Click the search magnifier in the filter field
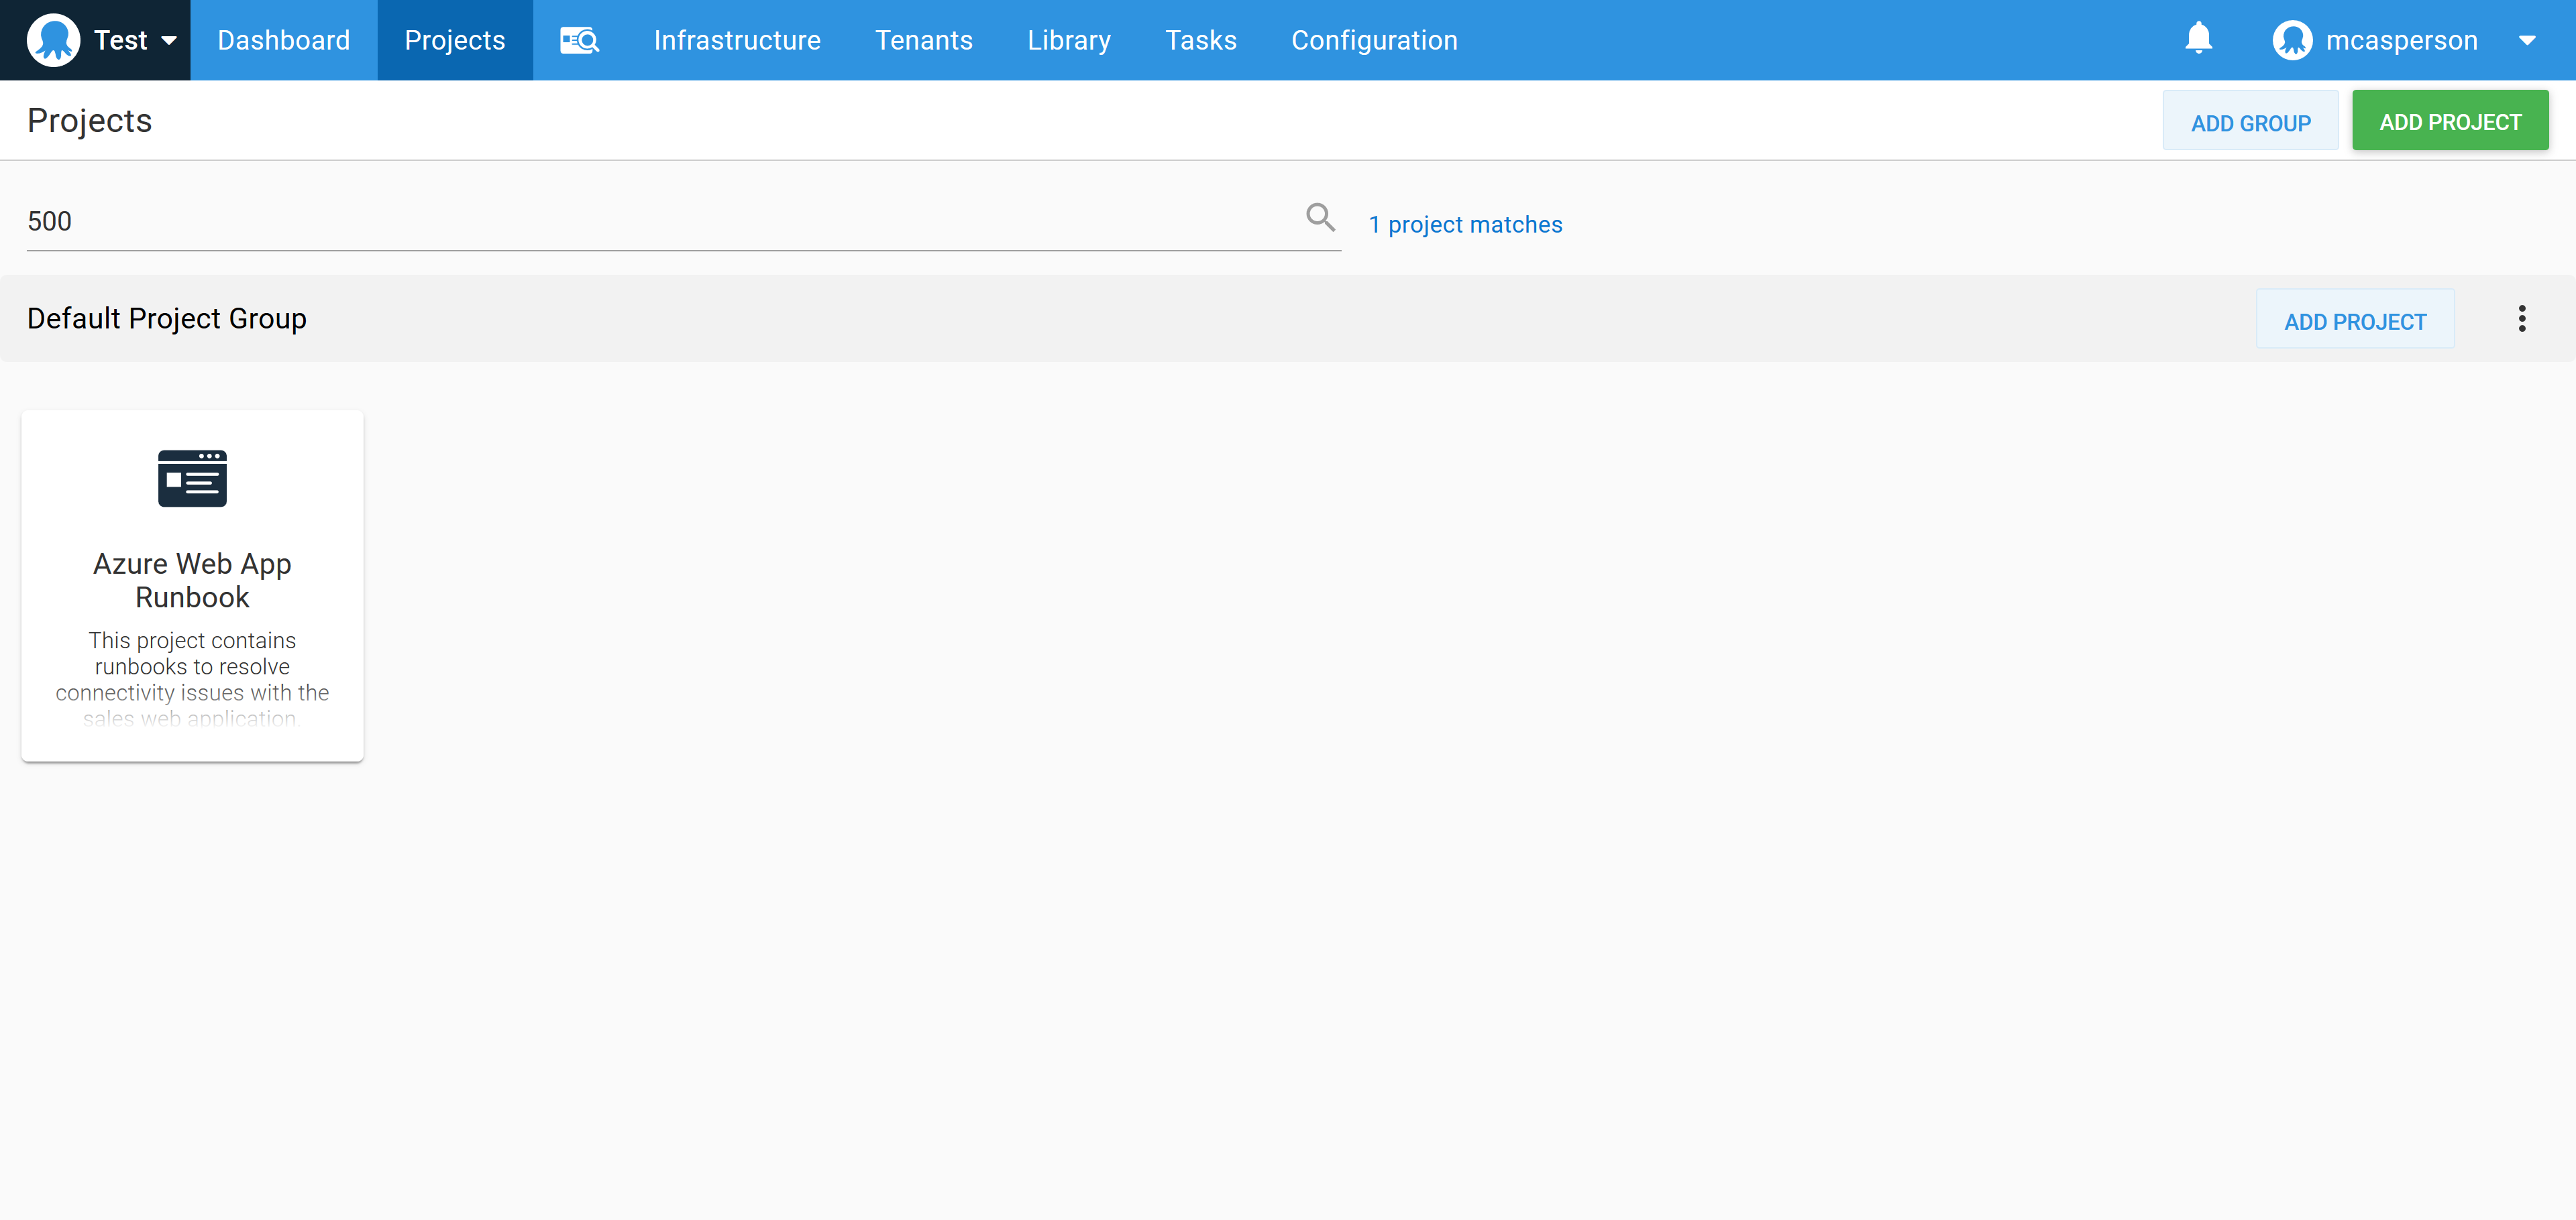2576x1220 pixels. pos(1320,217)
